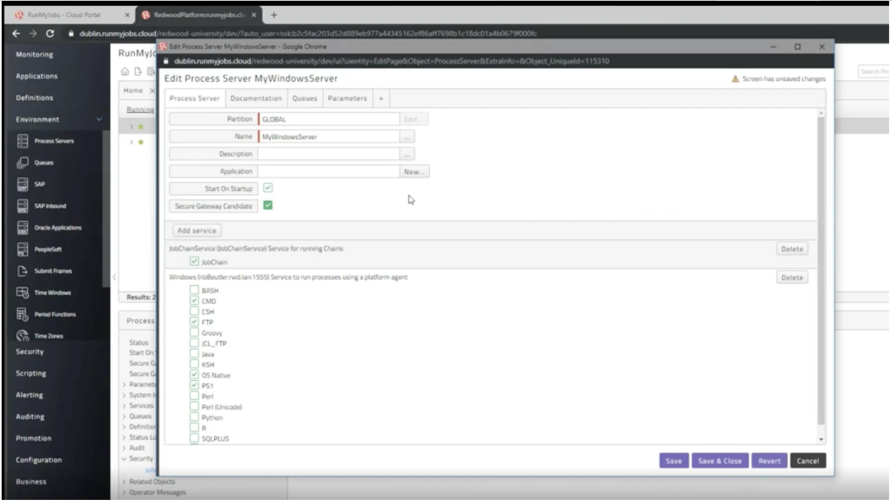Viewport: 892px width, 502px height.
Task: Enable the Python checkbox
Action: pos(194,417)
